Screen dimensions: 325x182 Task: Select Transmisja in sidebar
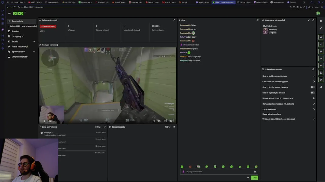(x=22, y=21)
